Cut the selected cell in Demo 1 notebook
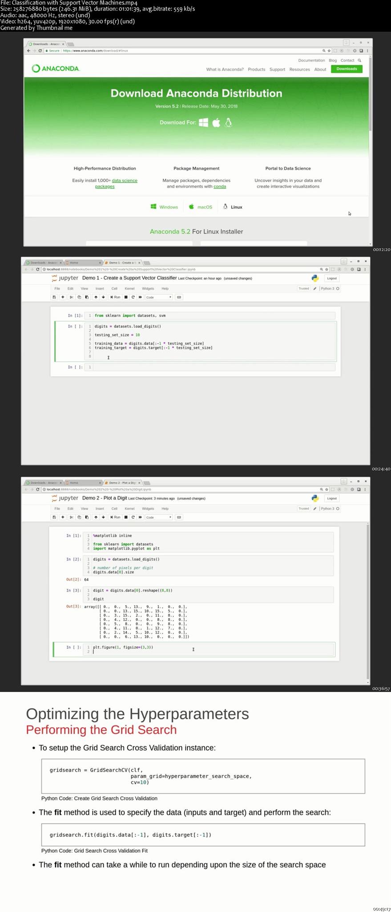391x912 pixels. coord(71,297)
